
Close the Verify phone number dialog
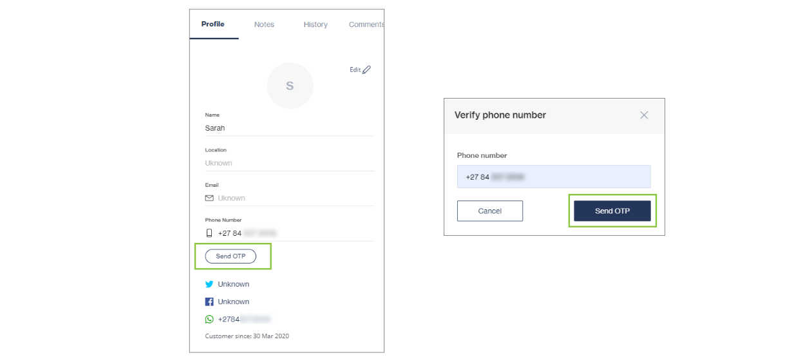644,115
